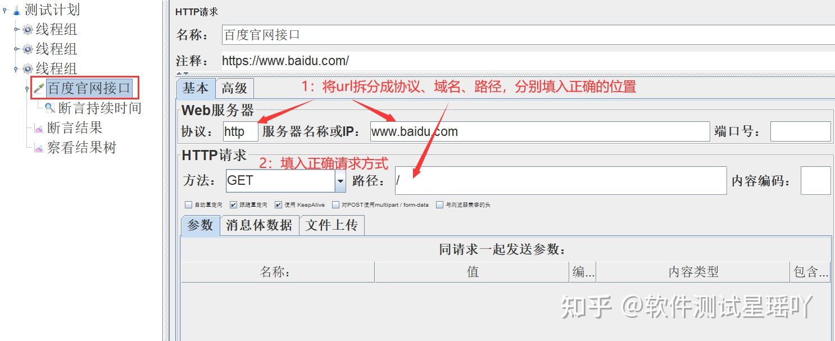This screenshot has height=341, width=835.
Task: Click the 端口号 input field
Action: pos(800,131)
